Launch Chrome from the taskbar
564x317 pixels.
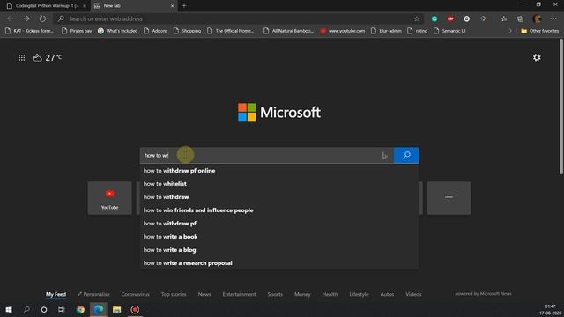pos(80,309)
